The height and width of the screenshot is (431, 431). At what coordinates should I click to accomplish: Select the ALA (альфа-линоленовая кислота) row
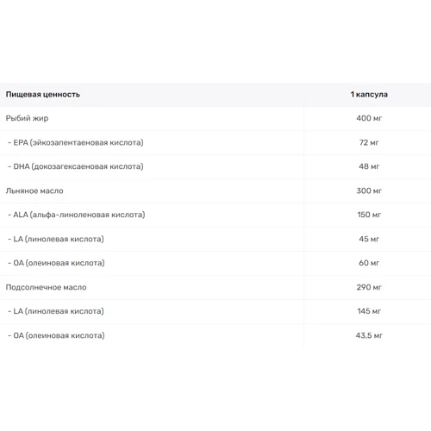point(215,215)
